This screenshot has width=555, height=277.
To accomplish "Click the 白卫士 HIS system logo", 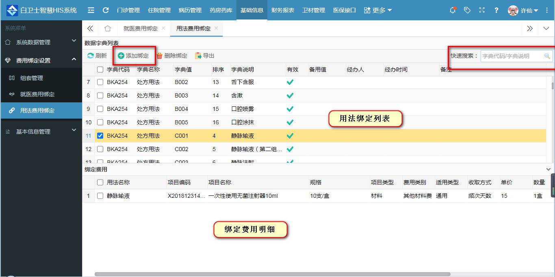I will [12, 10].
